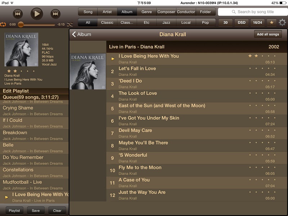Toggle the 30 recent filter button
The width and height of the screenshot is (288, 216).
tap(226, 23)
